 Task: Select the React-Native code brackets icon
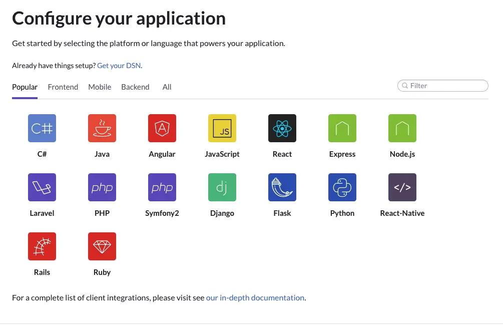coord(402,187)
